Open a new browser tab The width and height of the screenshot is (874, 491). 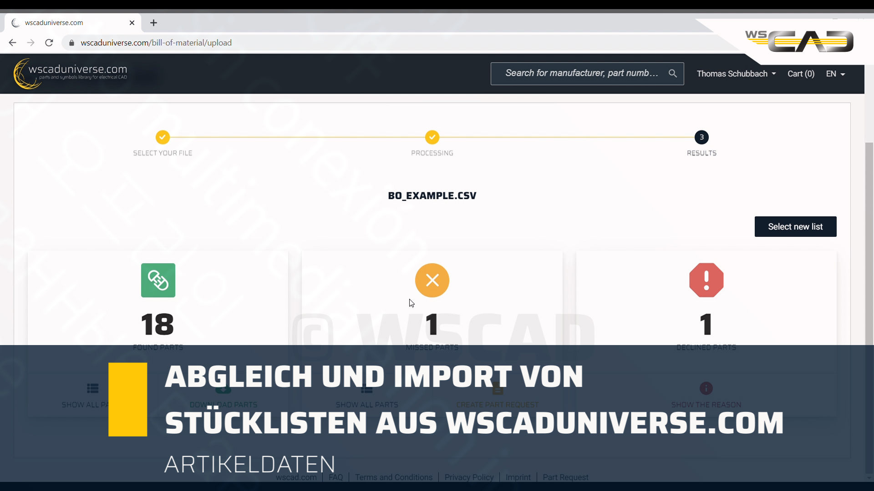(x=153, y=22)
